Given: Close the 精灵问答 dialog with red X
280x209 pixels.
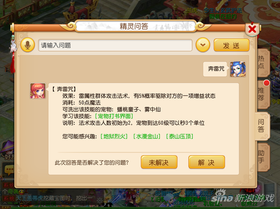Looking at the screenshot, I should [x=252, y=29].
